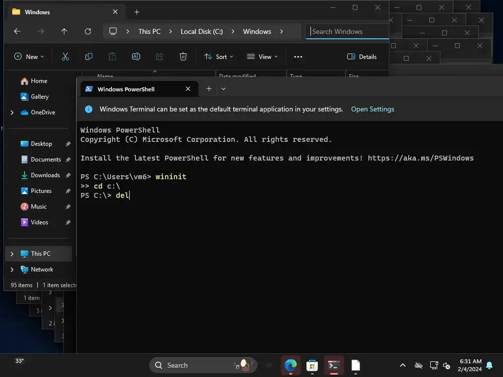Open the Videos quick access folder
The width and height of the screenshot is (503, 377).
34,222
